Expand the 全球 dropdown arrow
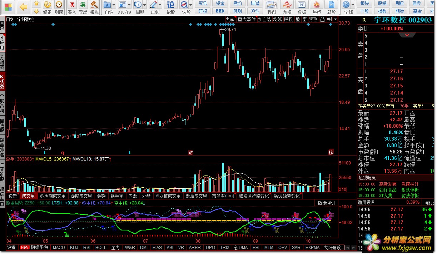437x254 pixels. [353, 5]
